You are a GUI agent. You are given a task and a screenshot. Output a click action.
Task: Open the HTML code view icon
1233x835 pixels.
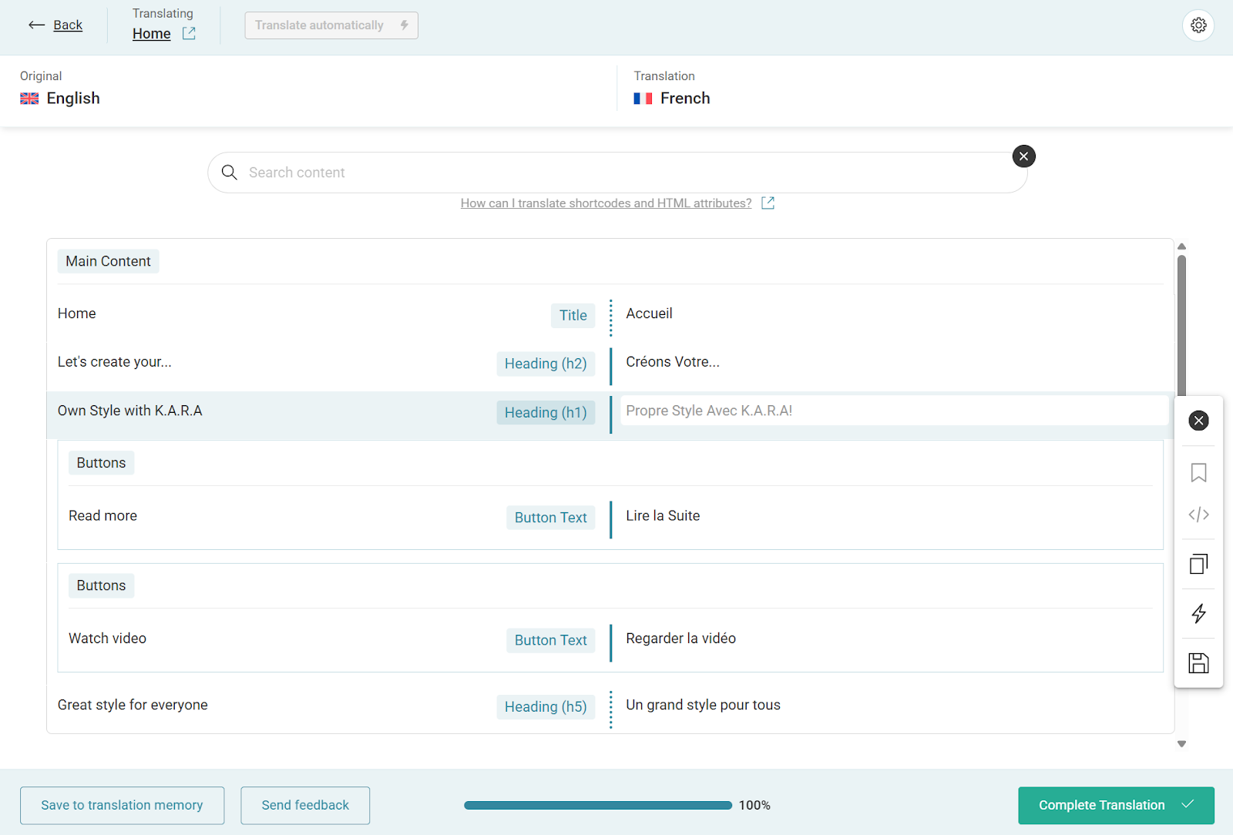click(1198, 515)
